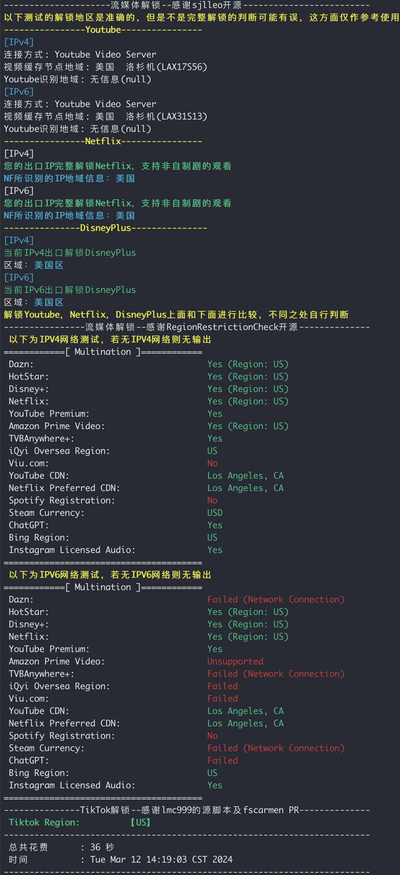Select the 以下为IPV4网络测试 heading

coord(110,340)
